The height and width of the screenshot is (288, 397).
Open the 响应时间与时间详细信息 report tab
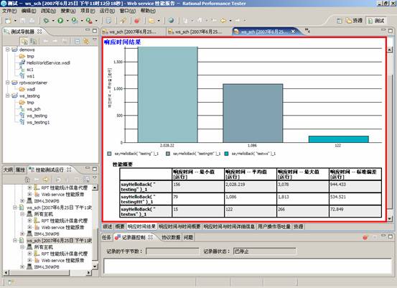pos(229,226)
